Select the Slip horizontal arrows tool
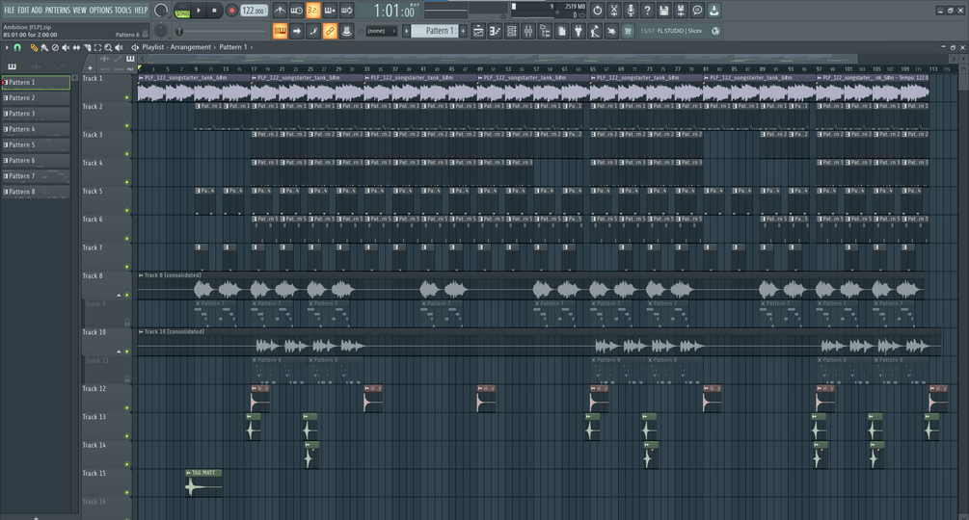969x520 pixels. click(76, 47)
